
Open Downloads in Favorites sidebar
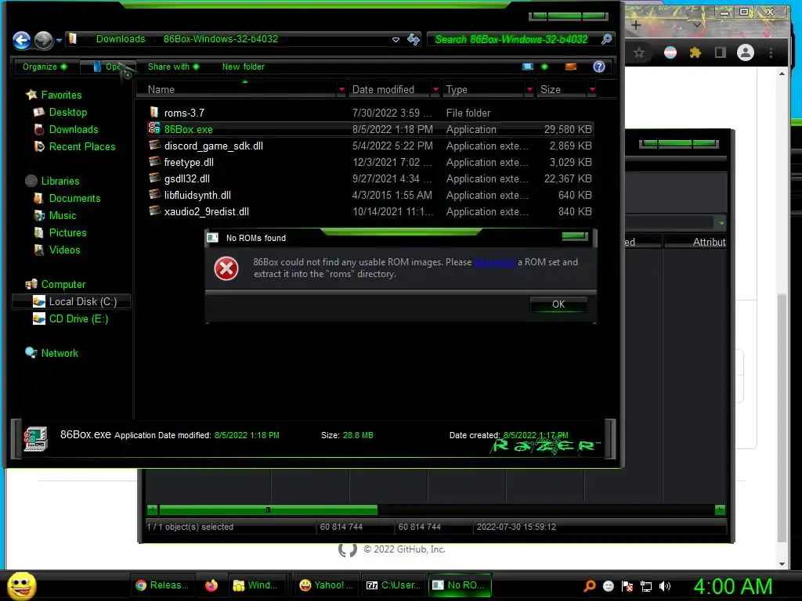point(66,129)
